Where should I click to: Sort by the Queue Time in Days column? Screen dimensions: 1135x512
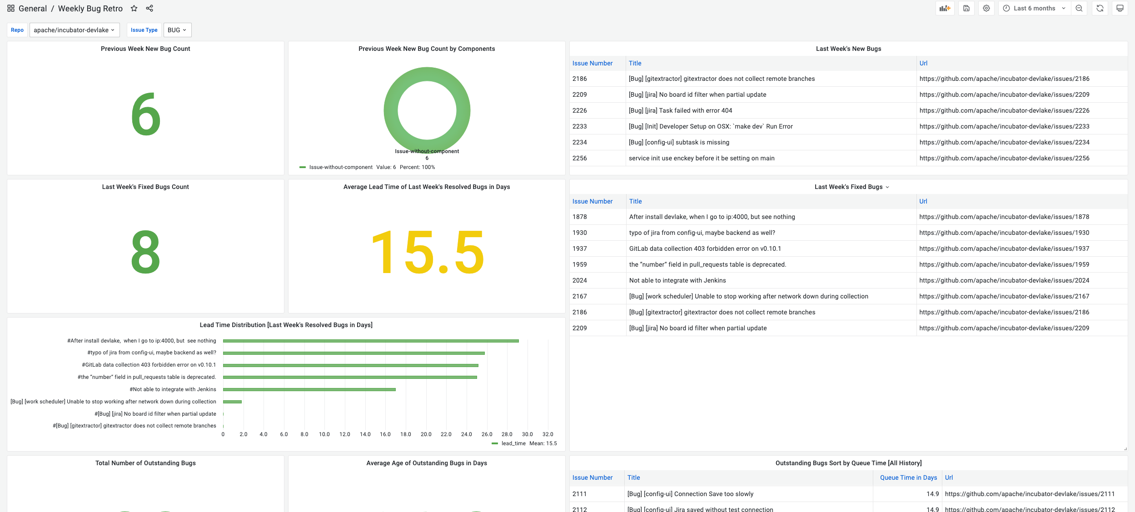point(908,477)
